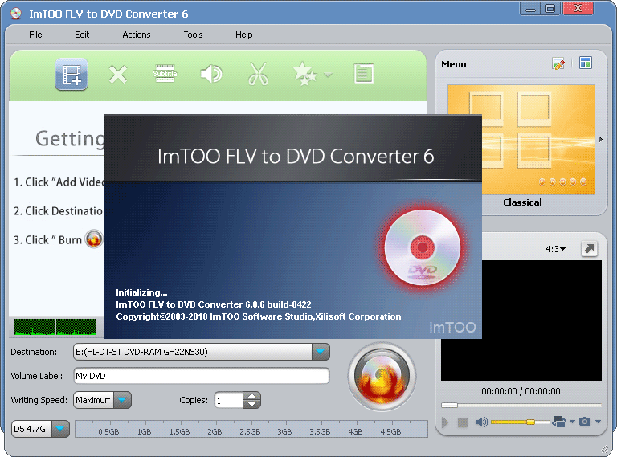Viewport: 617px width, 457px height.
Task: Open the properties list toolbar icon
Action: pyautogui.click(x=364, y=74)
